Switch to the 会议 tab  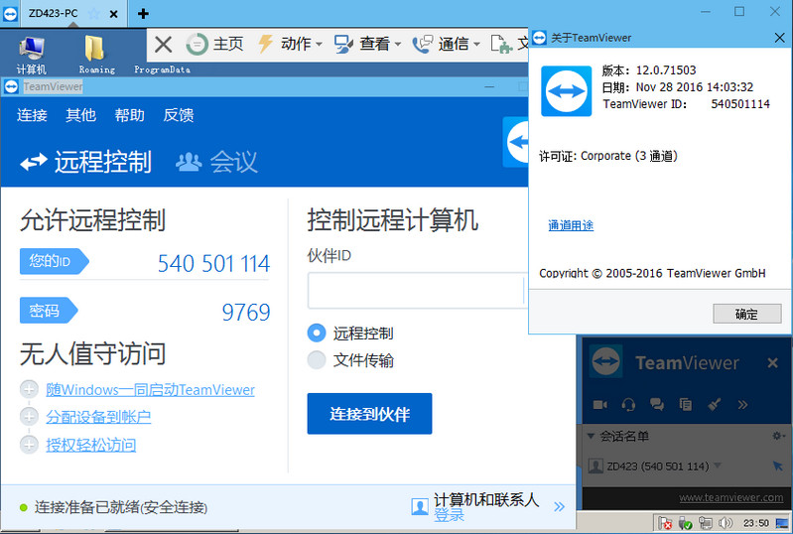tap(216, 162)
